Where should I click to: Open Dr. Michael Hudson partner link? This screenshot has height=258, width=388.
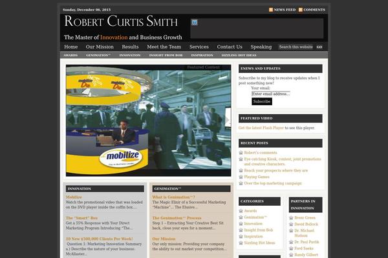305,233
